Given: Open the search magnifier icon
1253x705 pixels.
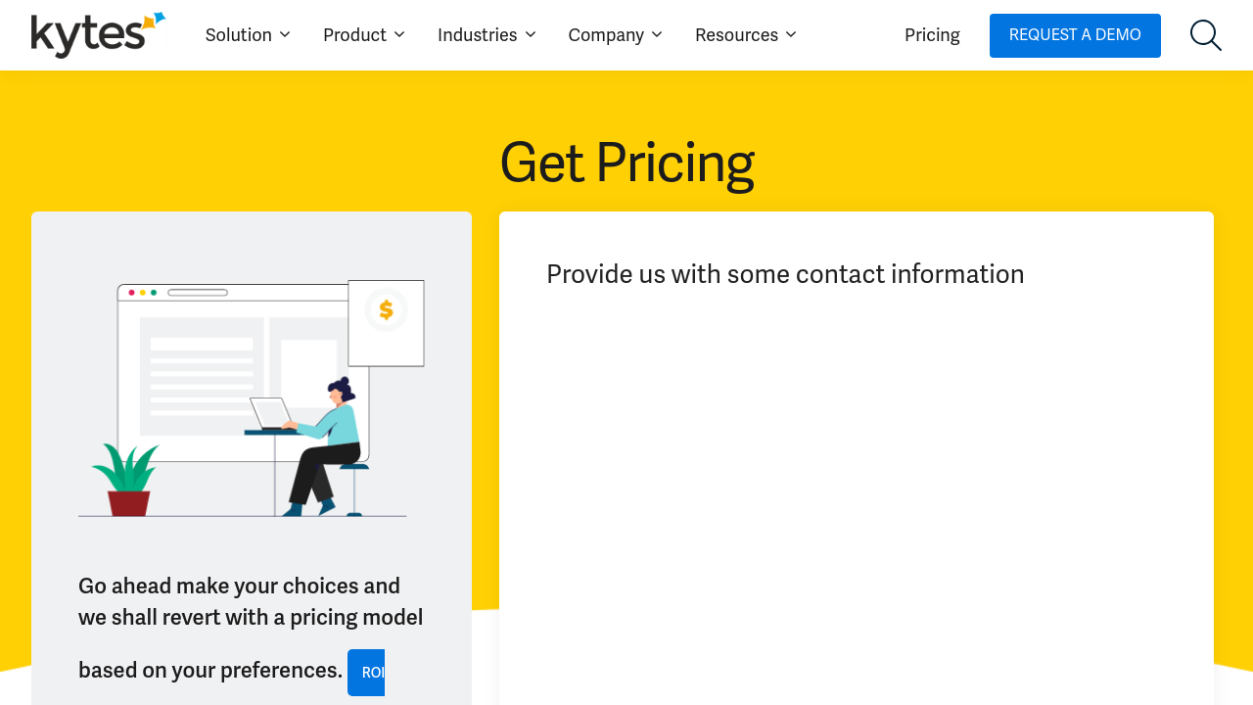Looking at the screenshot, I should tap(1205, 35).
